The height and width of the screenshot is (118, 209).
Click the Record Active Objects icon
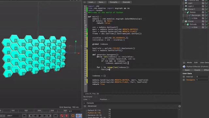tap(62, 116)
